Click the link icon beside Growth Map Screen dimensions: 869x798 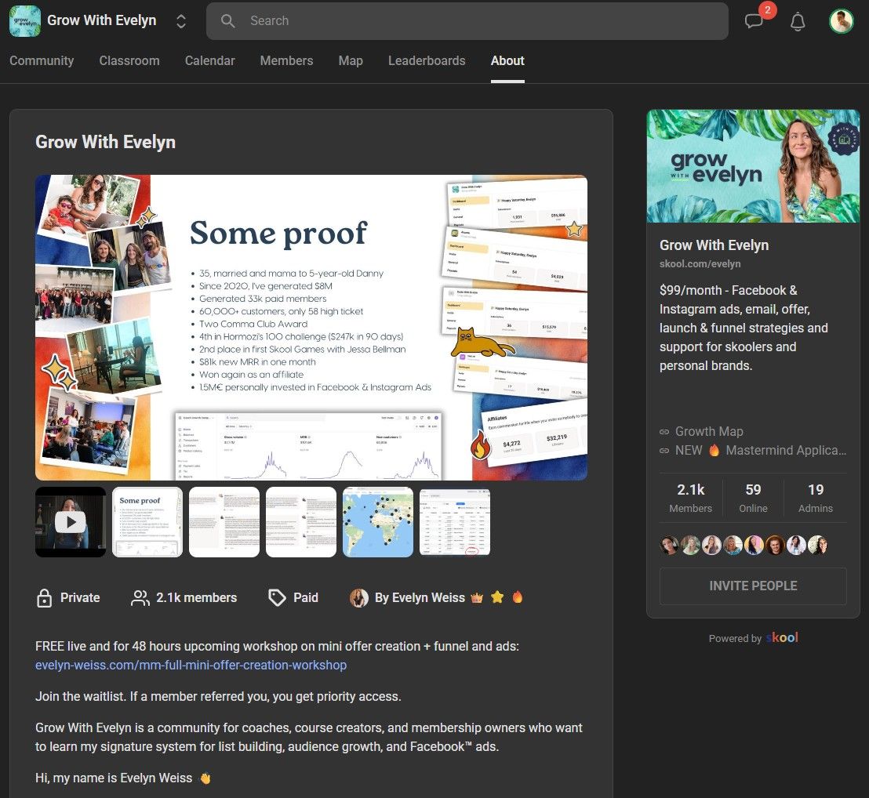coord(664,432)
